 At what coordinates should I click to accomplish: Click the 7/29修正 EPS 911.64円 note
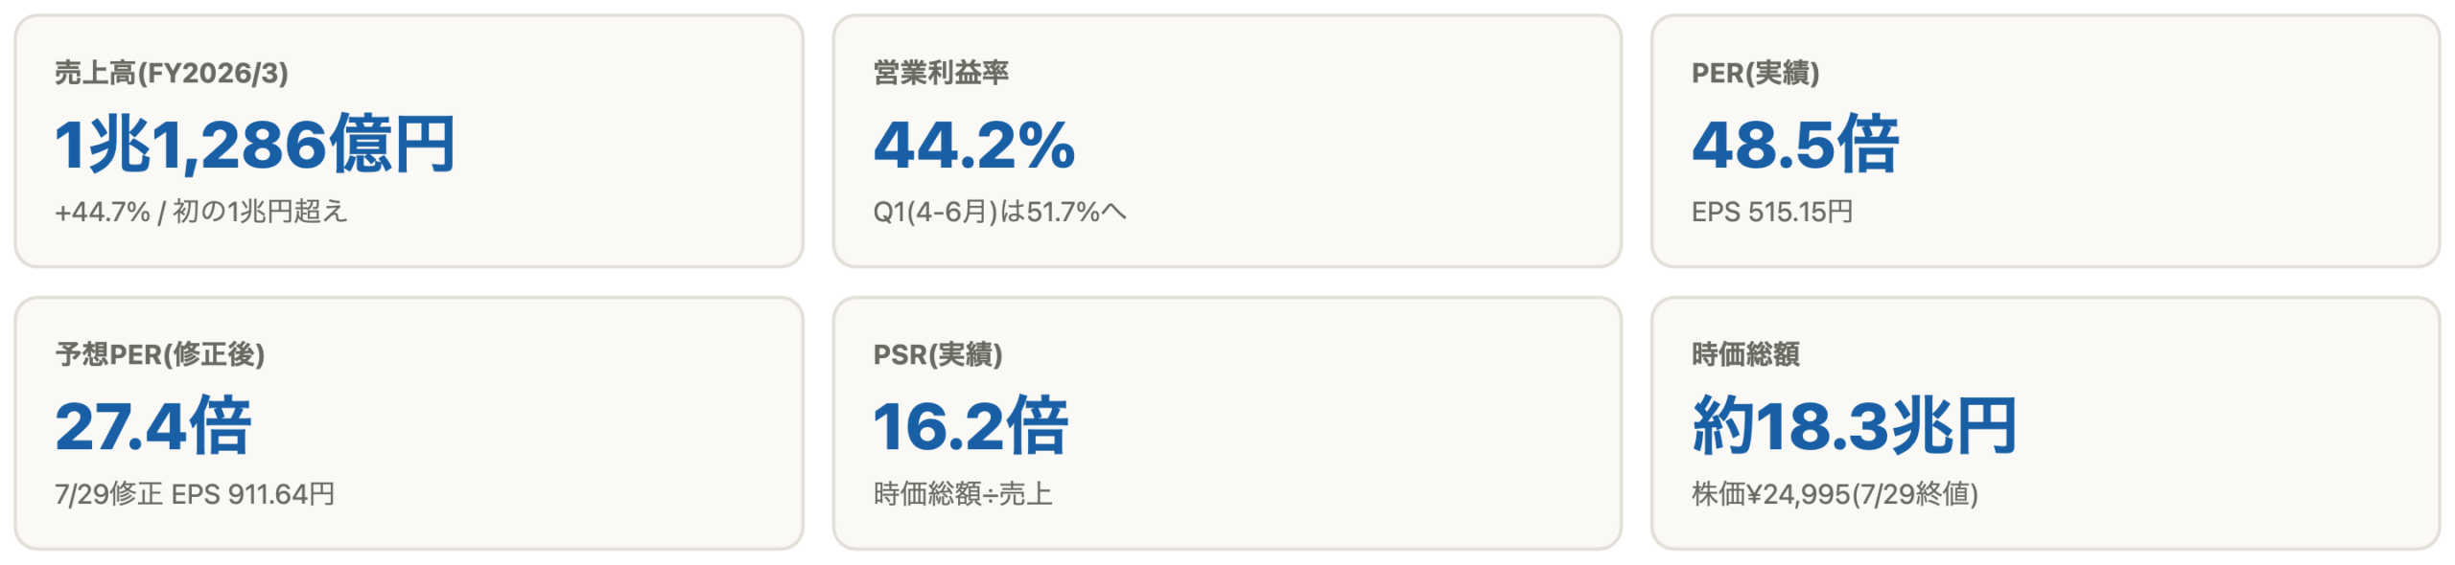click(195, 494)
